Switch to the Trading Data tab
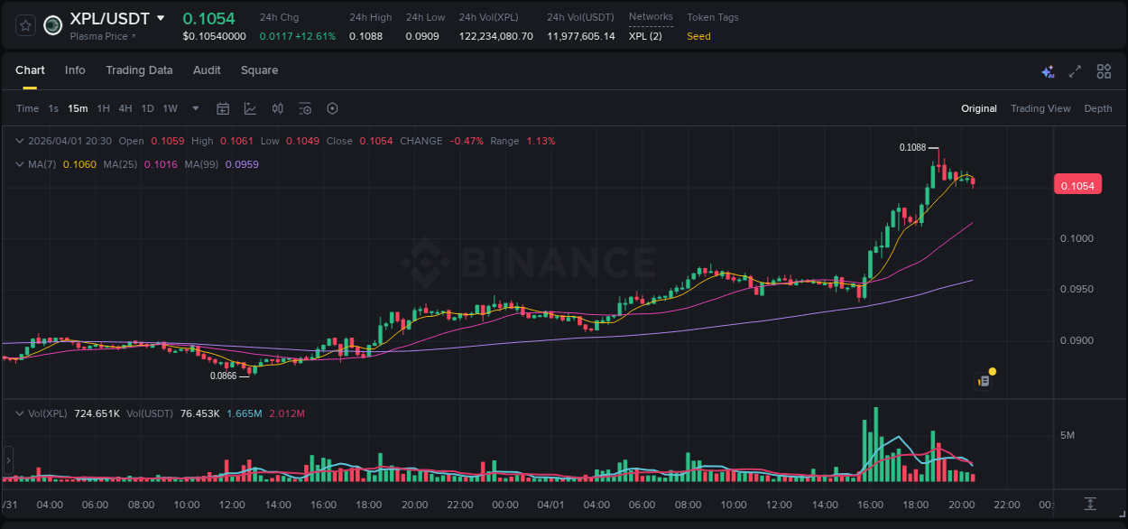 click(139, 70)
